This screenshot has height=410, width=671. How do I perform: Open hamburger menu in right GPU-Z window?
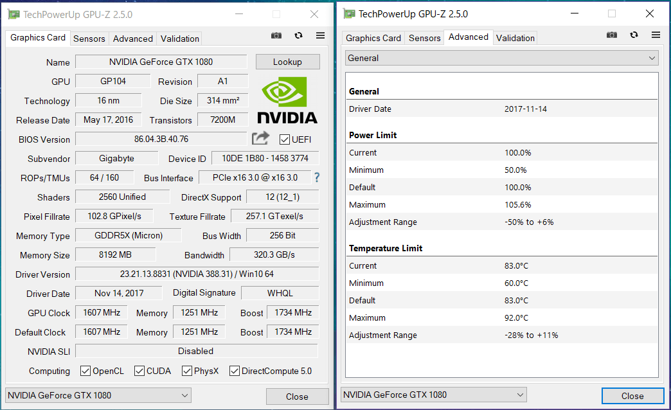pos(656,35)
